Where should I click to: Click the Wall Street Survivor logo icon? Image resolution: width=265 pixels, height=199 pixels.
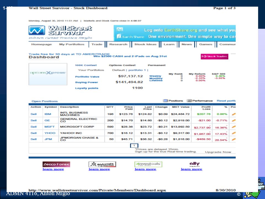point(37,30)
